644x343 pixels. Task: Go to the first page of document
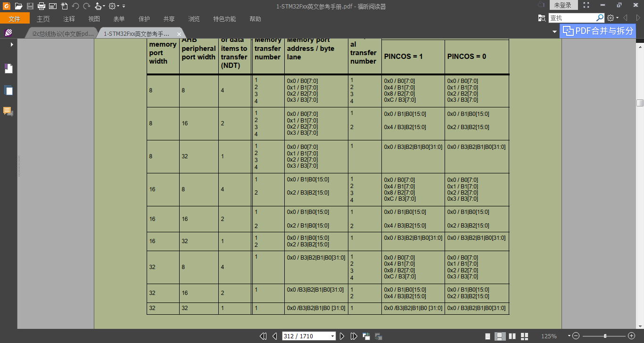264,336
